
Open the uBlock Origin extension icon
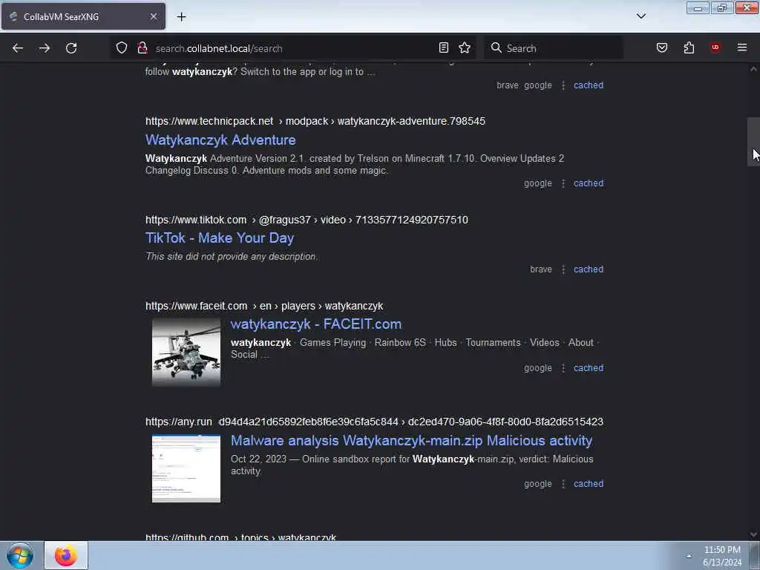[x=715, y=47]
